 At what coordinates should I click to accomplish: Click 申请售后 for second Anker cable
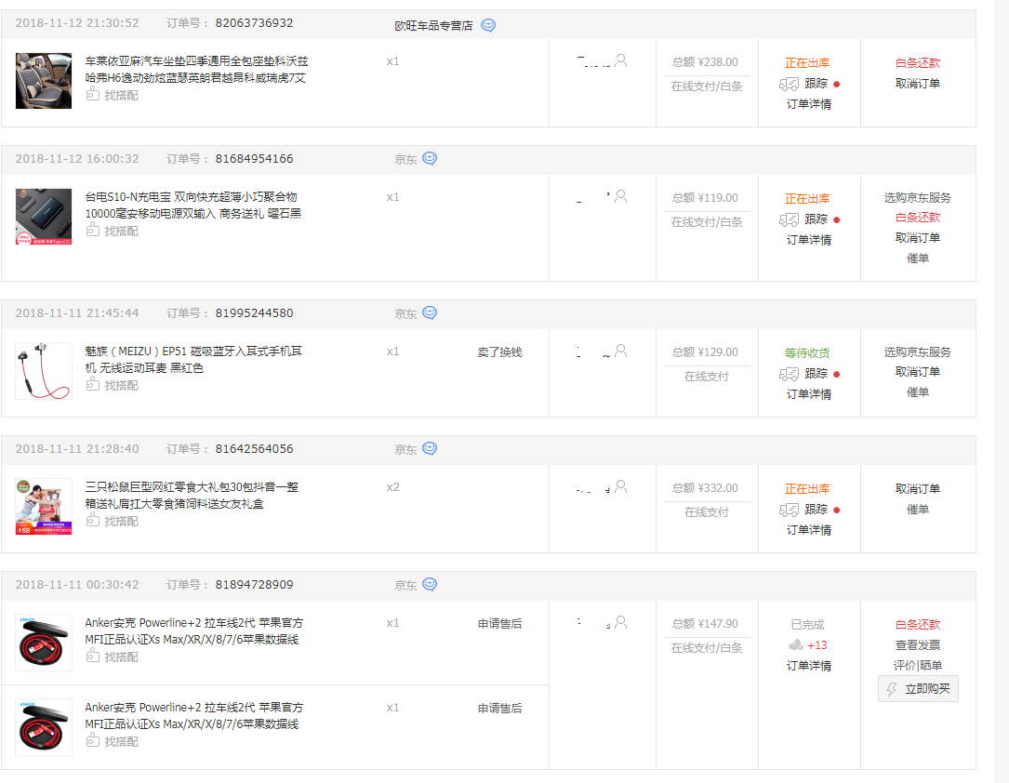[500, 709]
